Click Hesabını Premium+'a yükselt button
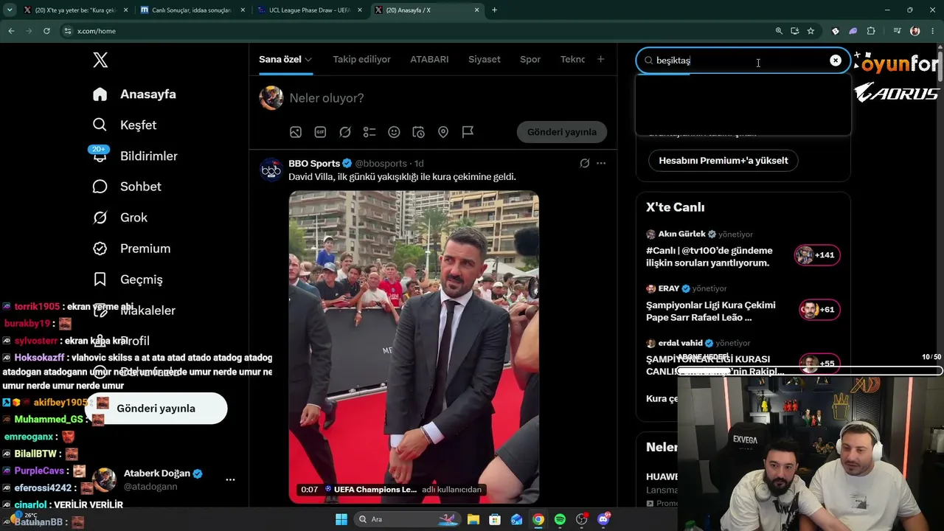The width and height of the screenshot is (944, 531). click(x=723, y=161)
